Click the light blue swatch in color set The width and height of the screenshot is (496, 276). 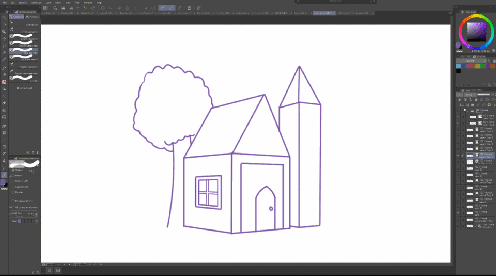point(458,66)
